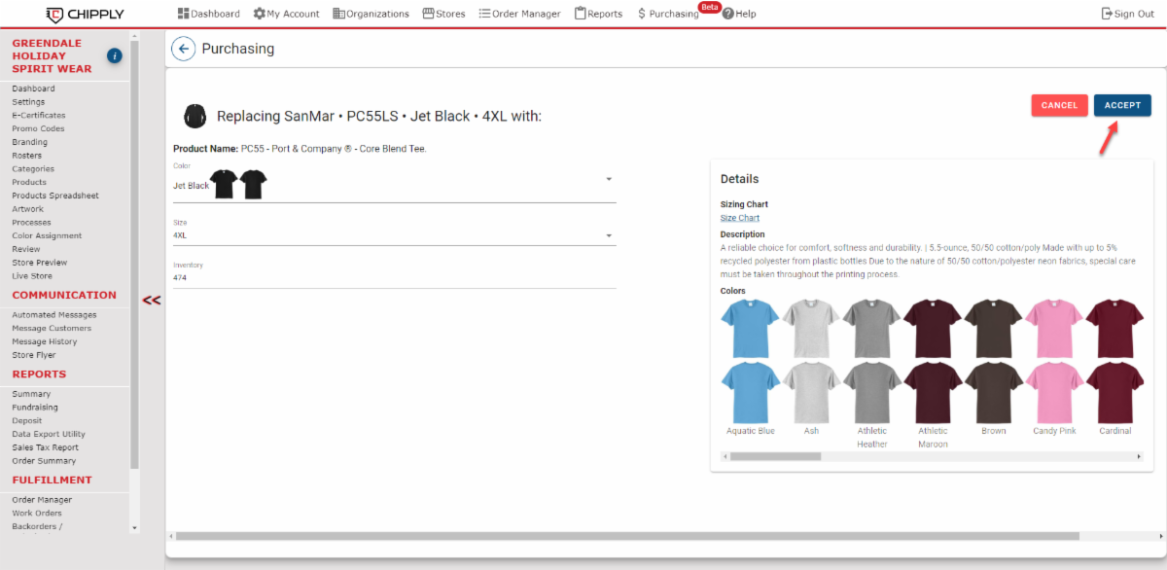Open My Account from top navigation

point(286,14)
